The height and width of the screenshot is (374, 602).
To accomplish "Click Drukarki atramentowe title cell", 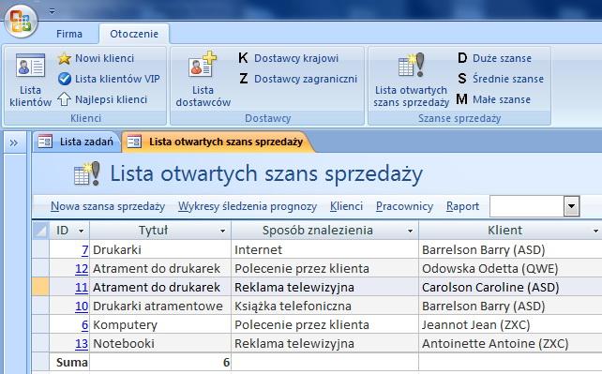I will click(x=160, y=307).
